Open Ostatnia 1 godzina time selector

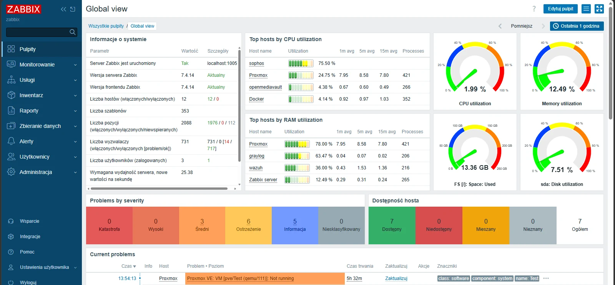577,26
